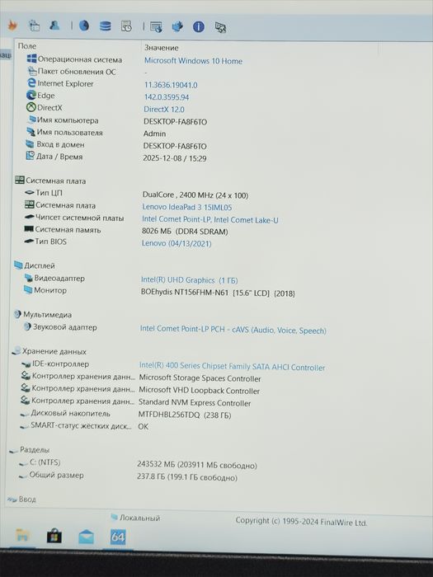Select the IDE-контроллер row label
Screen dimensions: 433x577
pyautogui.click(x=60, y=364)
